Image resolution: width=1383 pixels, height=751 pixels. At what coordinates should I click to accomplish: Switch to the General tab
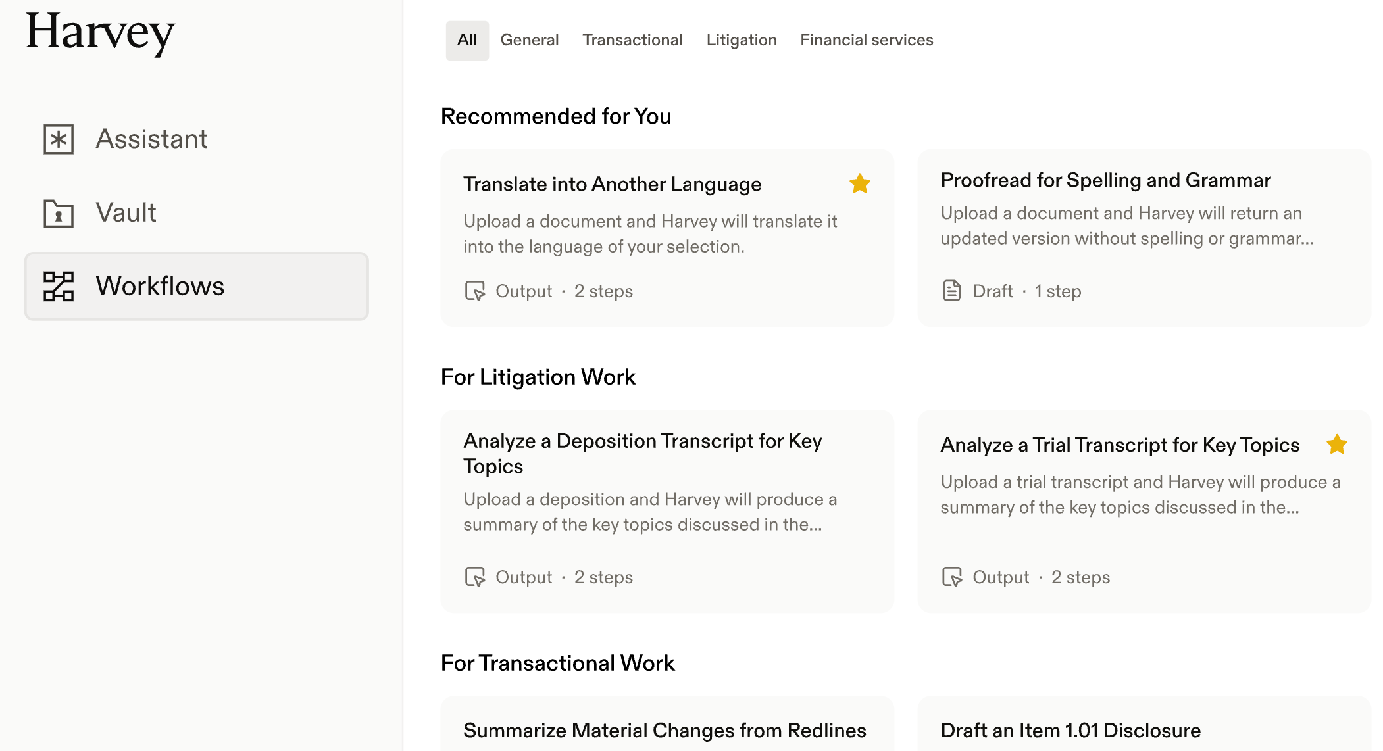click(x=529, y=40)
